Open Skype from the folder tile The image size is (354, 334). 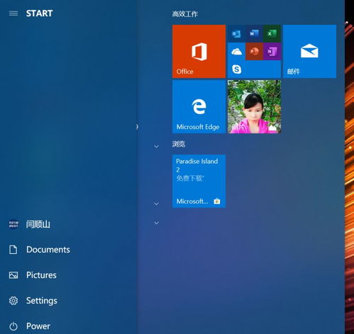tap(236, 69)
